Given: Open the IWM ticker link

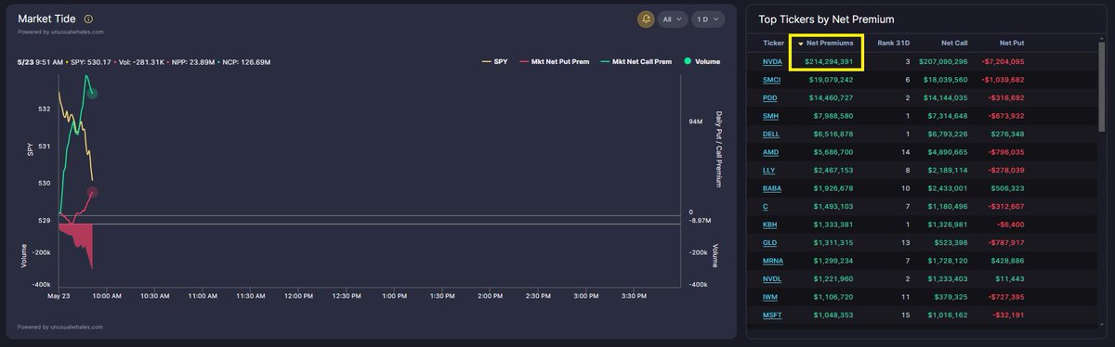Looking at the screenshot, I should pyautogui.click(x=770, y=297).
